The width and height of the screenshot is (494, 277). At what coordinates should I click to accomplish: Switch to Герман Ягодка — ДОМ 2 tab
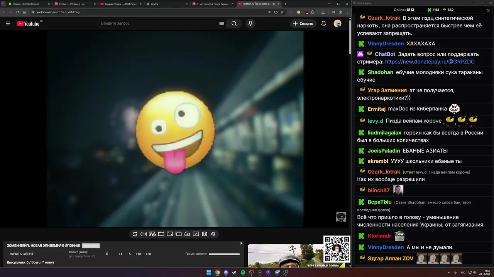[121, 4]
